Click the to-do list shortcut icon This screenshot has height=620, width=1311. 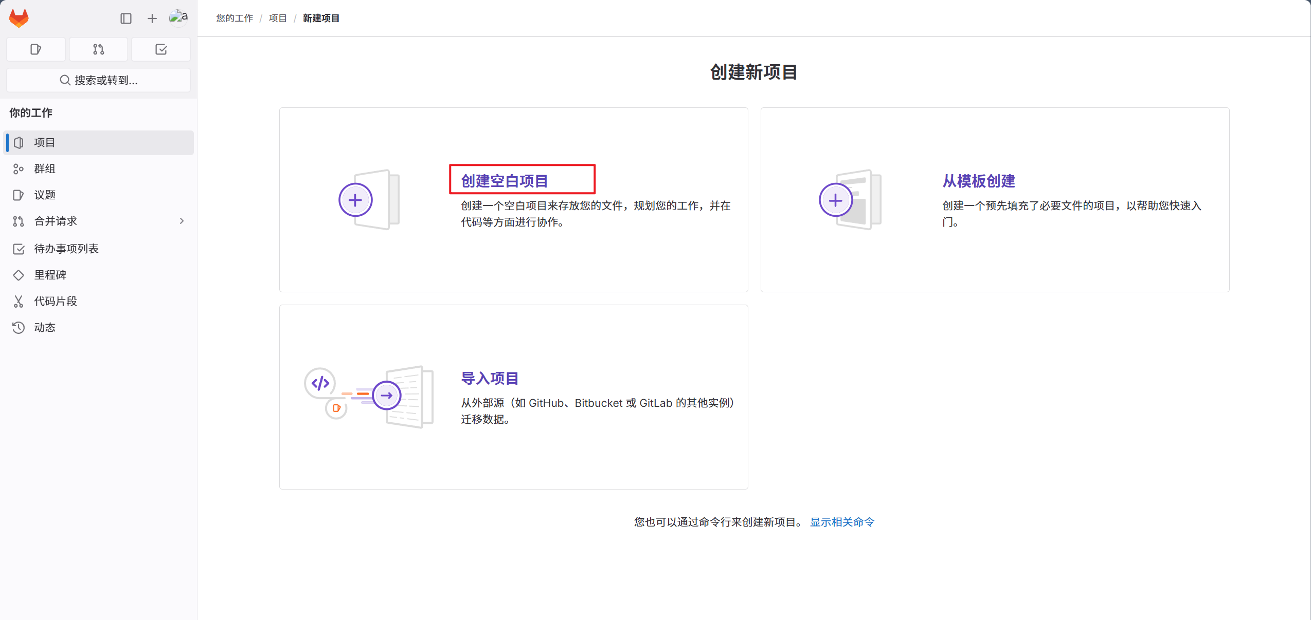tap(161, 49)
